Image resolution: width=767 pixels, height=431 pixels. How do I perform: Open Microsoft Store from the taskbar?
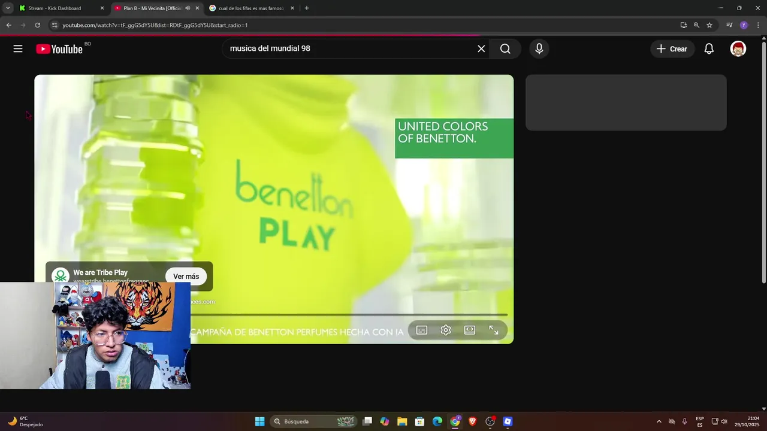click(x=420, y=421)
